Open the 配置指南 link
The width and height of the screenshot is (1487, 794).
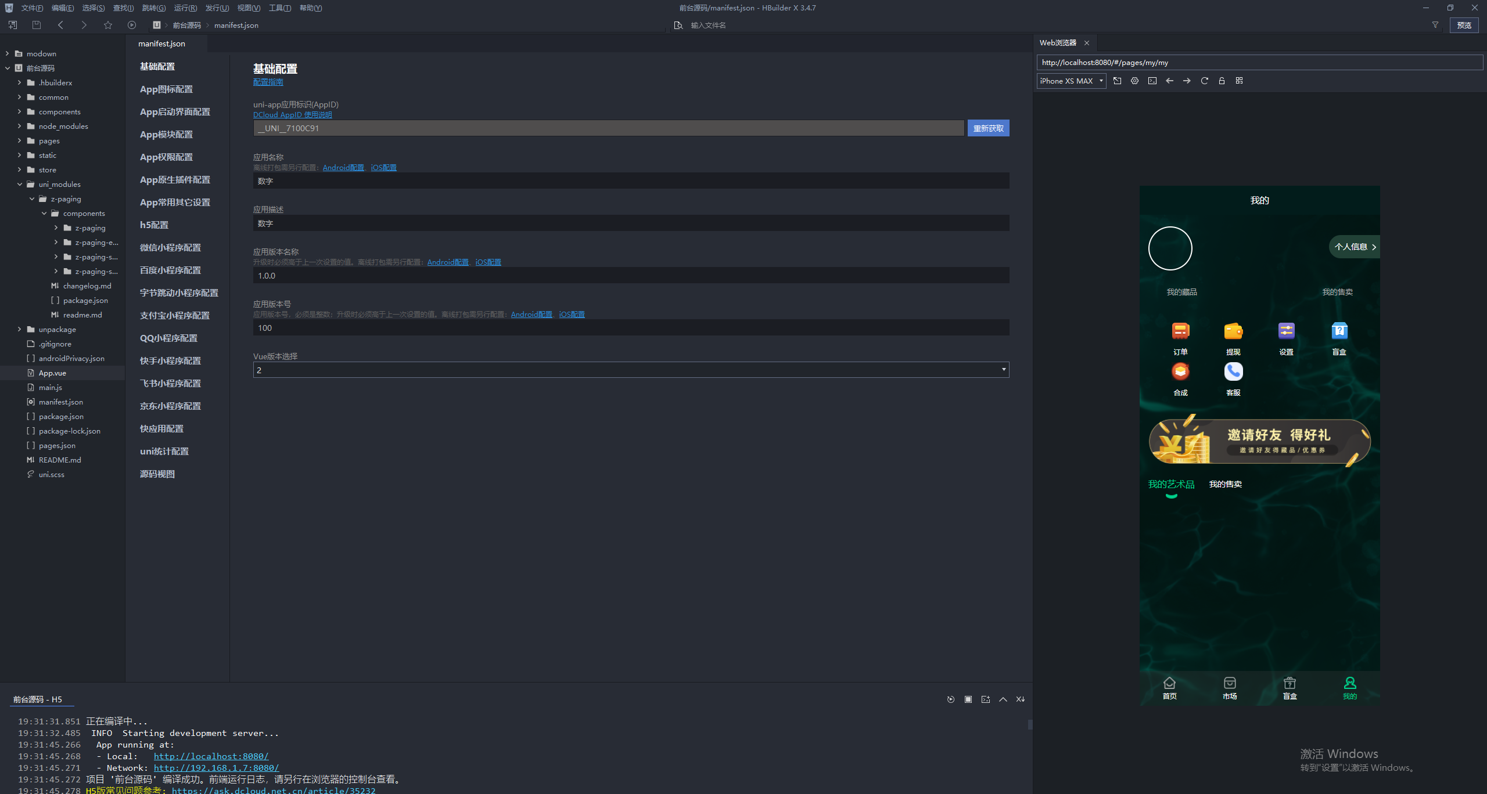click(x=268, y=82)
